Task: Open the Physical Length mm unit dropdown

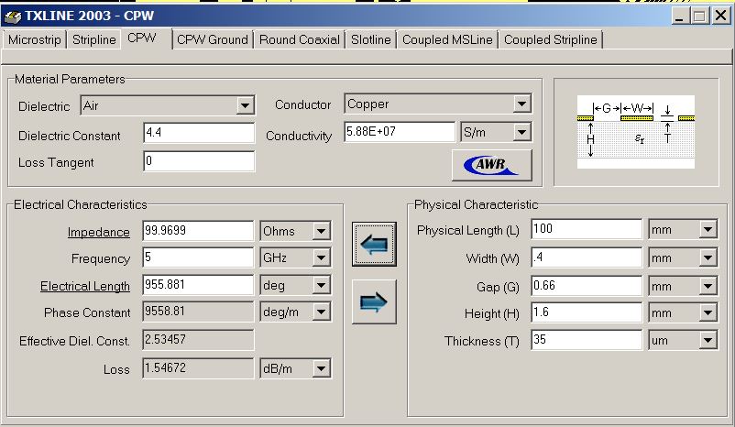Action: 708,230
